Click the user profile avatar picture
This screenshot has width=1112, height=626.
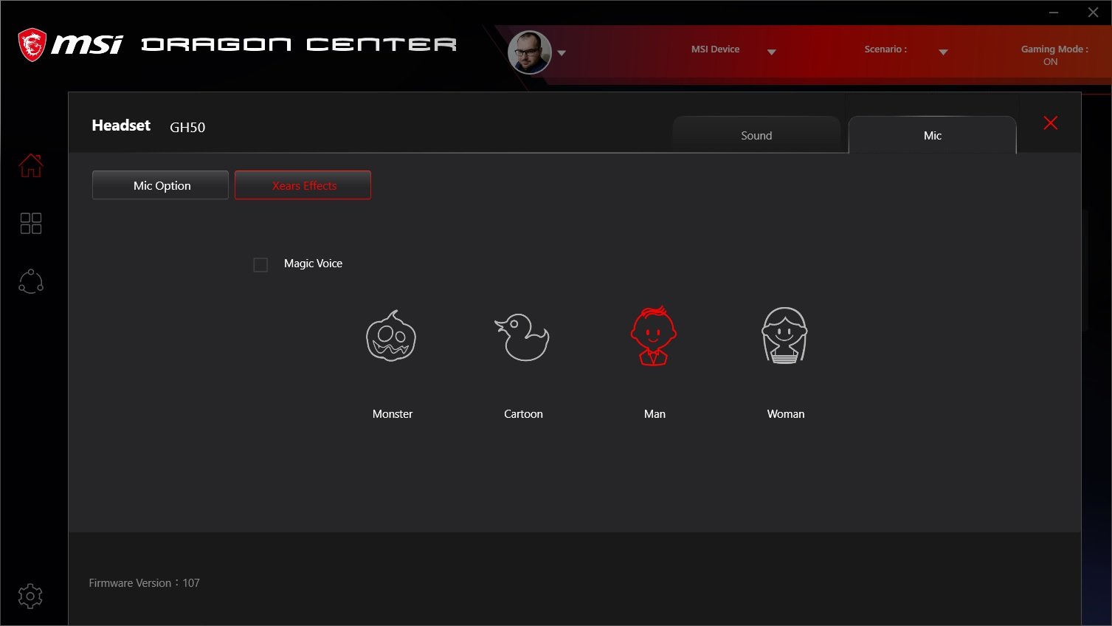click(x=530, y=52)
